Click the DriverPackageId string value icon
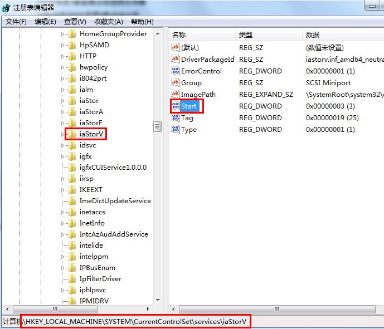 click(176, 59)
